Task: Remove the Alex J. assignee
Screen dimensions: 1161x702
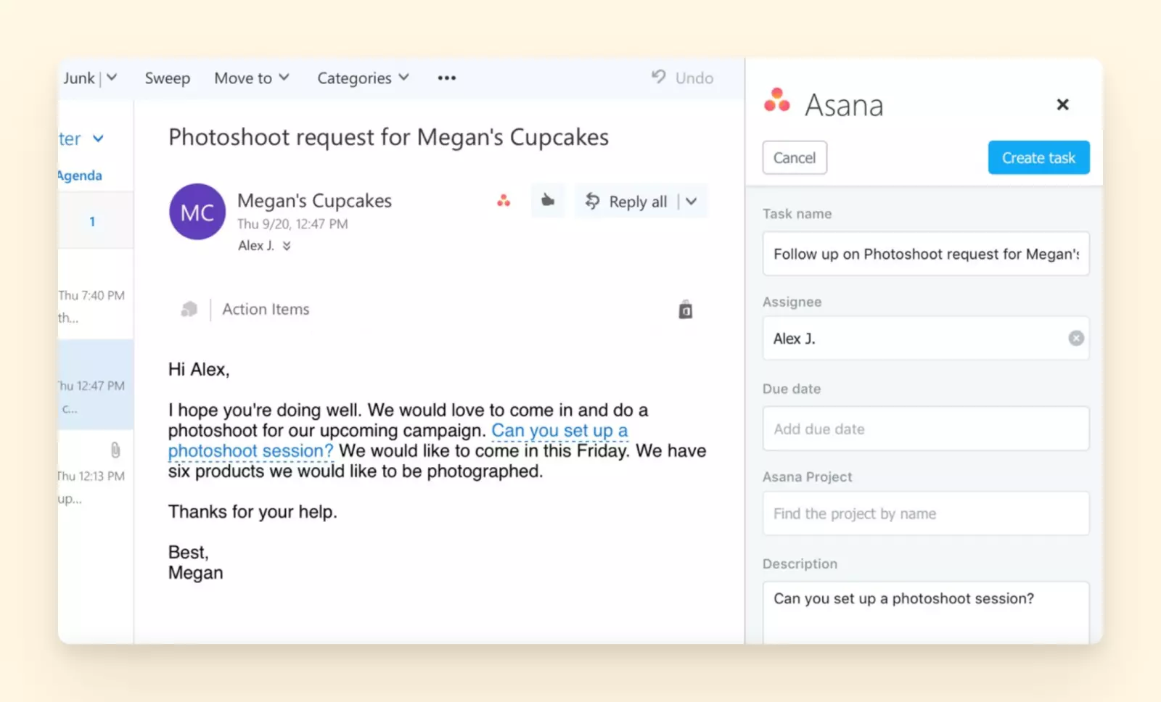Action: tap(1076, 338)
